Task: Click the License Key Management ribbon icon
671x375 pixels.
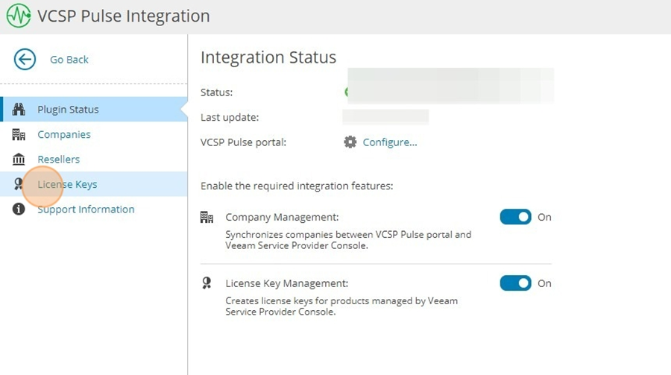Action: (207, 283)
